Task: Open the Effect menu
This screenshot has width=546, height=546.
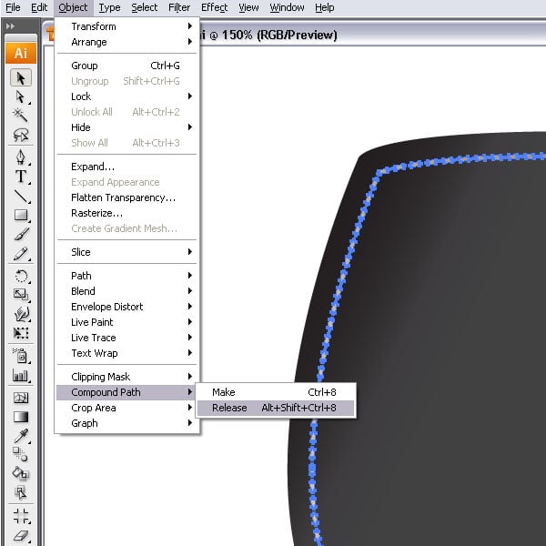Action: 214,7
